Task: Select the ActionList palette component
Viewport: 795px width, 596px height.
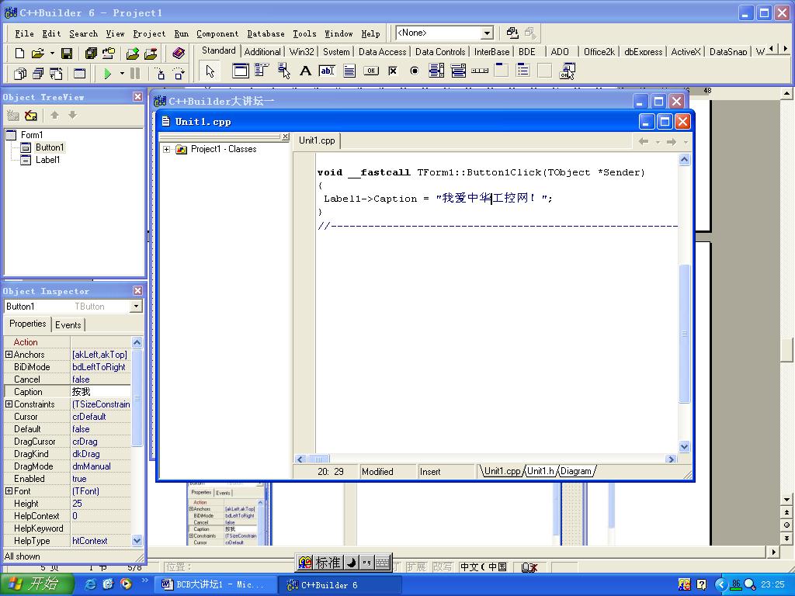Action: pyautogui.click(x=567, y=71)
